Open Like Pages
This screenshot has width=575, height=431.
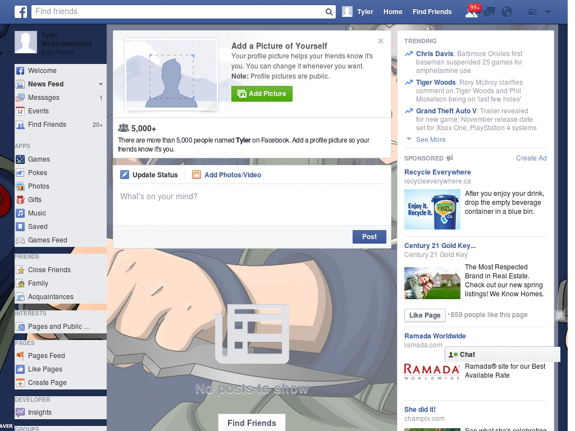click(61, 369)
